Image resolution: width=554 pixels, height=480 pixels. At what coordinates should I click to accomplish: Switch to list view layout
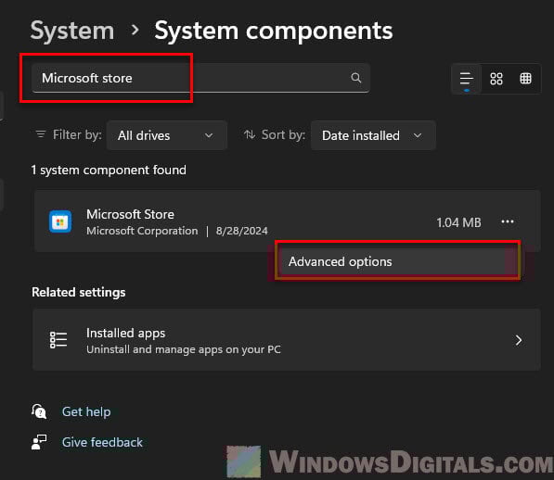[x=467, y=78]
